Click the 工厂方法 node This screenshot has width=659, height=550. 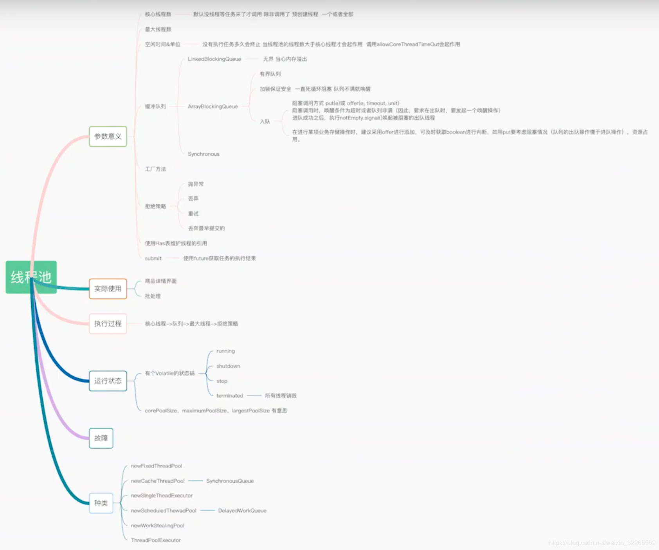point(155,169)
